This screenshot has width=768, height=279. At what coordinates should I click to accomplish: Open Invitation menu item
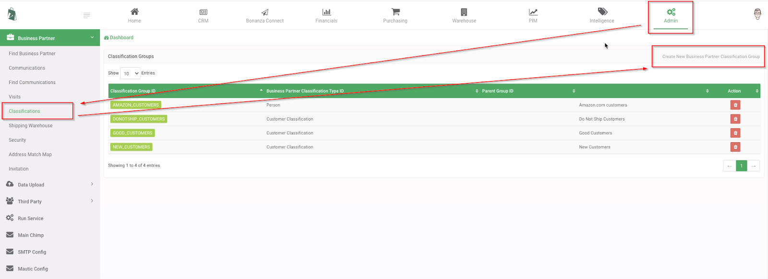pyautogui.click(x=19, y=169)
